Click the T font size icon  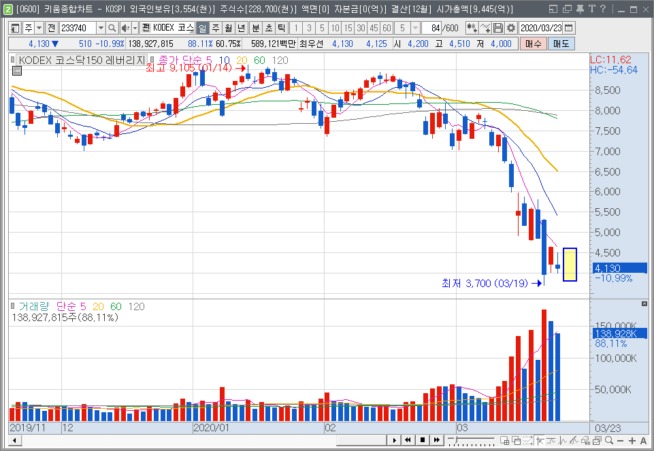tap(592, 9)
